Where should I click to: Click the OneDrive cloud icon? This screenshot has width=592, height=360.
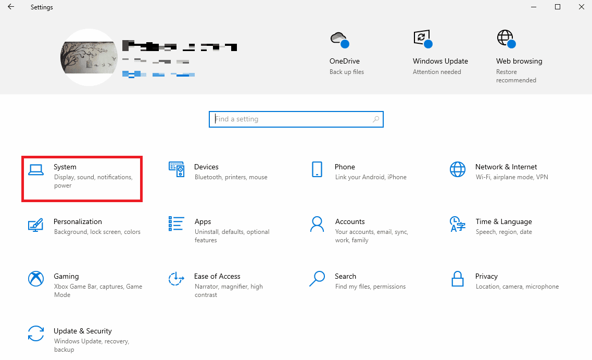340,40
